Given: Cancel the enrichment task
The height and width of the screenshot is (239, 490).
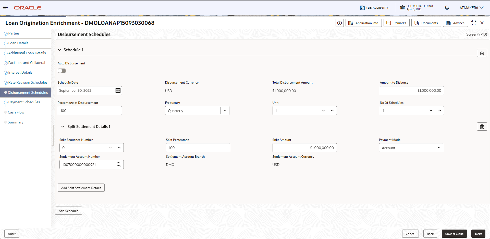Looking at the screenshot, I should 410,234.
